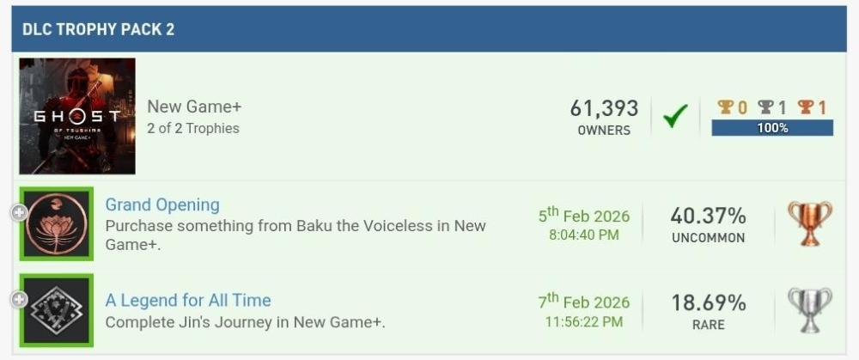Click the New Game+ pack title
859x360 pixels.
194,107
